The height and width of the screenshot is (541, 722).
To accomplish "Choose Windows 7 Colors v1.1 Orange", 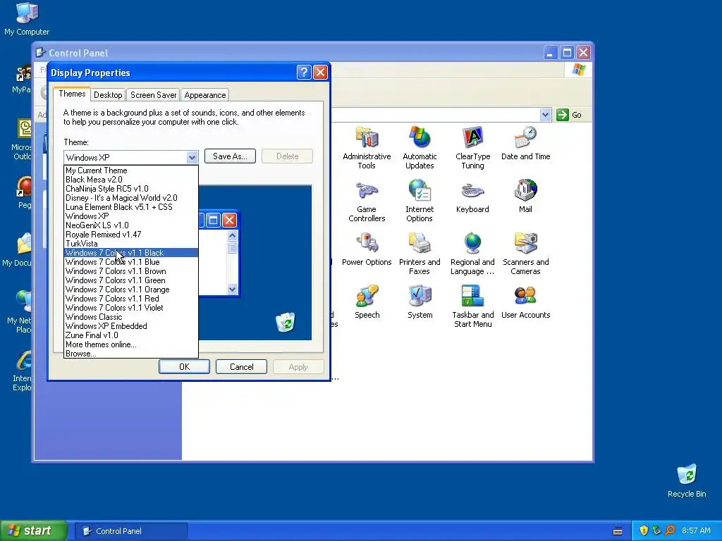I will 130,290.
